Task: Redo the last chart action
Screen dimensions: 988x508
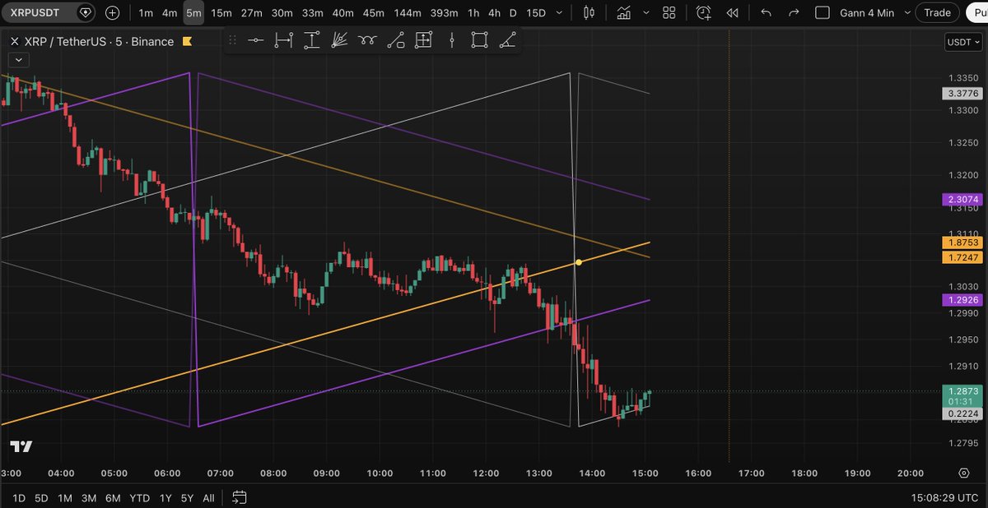Action: click(794, 12)
